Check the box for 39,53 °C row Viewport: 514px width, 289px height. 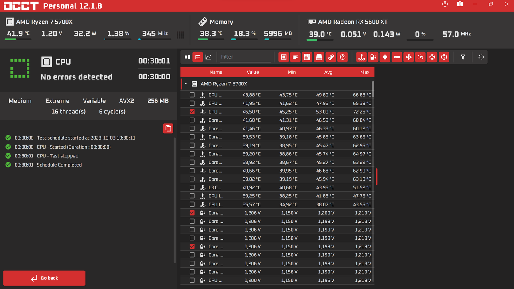click(x=192, y=137)
